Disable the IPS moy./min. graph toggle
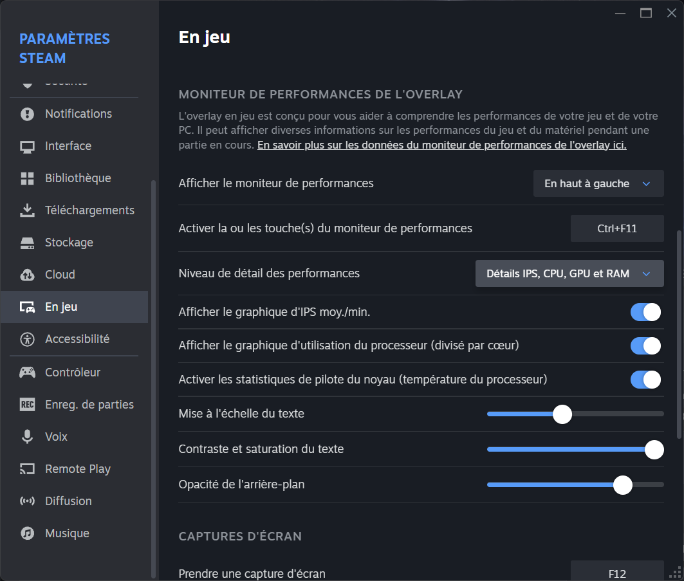Image resolution: width=684 pixels, height=581 pixels. click(645, 312)
